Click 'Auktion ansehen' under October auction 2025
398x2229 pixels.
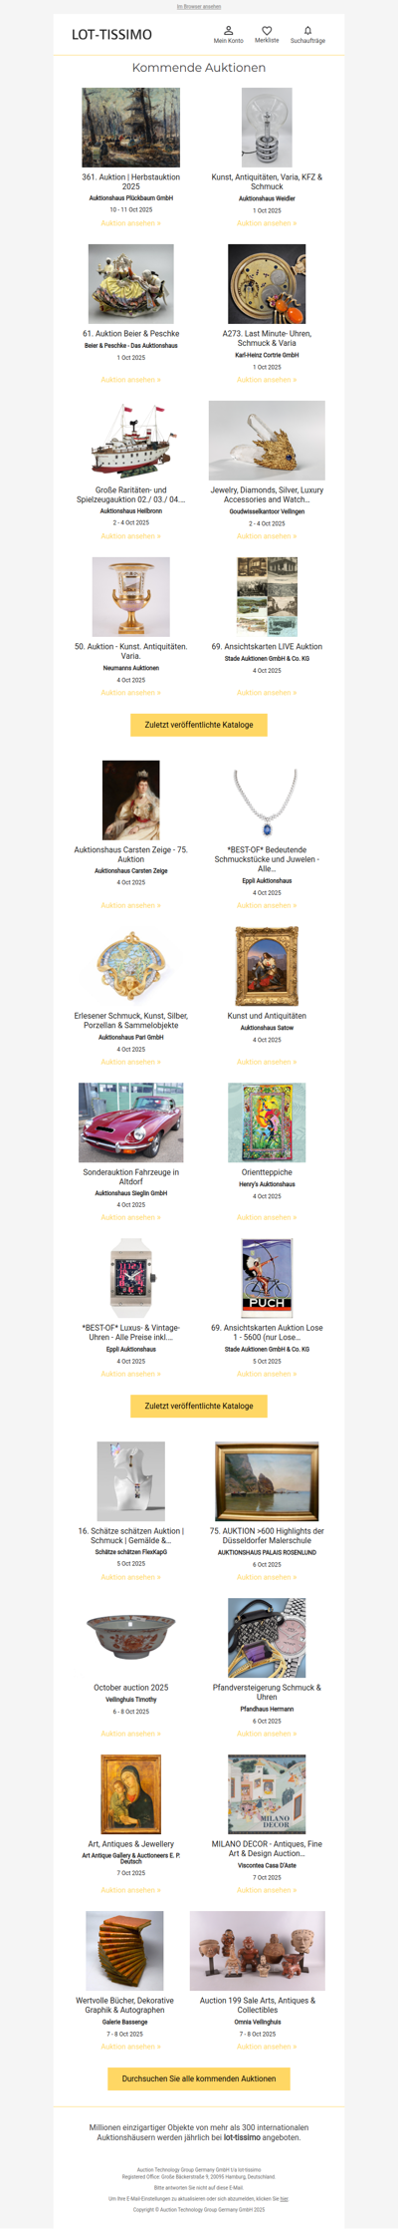[131, 1734]
